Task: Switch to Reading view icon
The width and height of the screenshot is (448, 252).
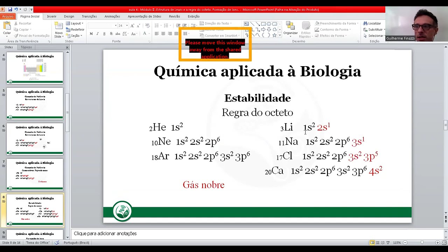Action: [383, 243]
